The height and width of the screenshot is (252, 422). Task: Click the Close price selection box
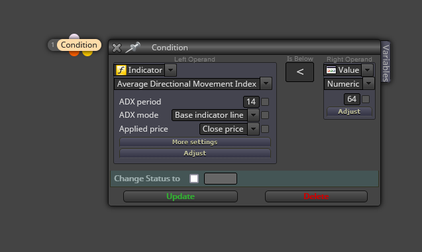pyautogui.click(x=223, y=129)
